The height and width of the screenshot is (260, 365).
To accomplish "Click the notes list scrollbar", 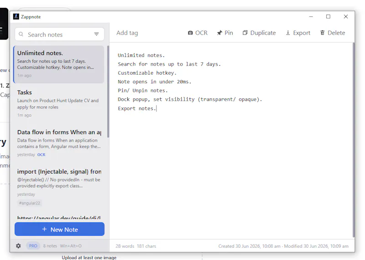I will [108, 92].
